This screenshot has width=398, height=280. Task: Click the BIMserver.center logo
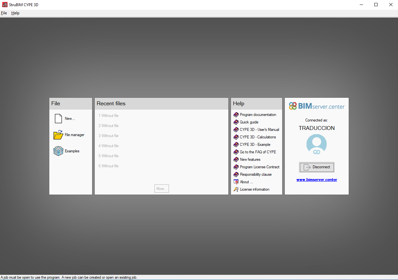[x=317, y=106]
